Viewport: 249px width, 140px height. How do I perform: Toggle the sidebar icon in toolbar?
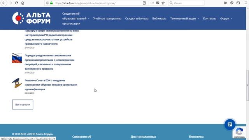pyautogui.click(x=238, y=3)
